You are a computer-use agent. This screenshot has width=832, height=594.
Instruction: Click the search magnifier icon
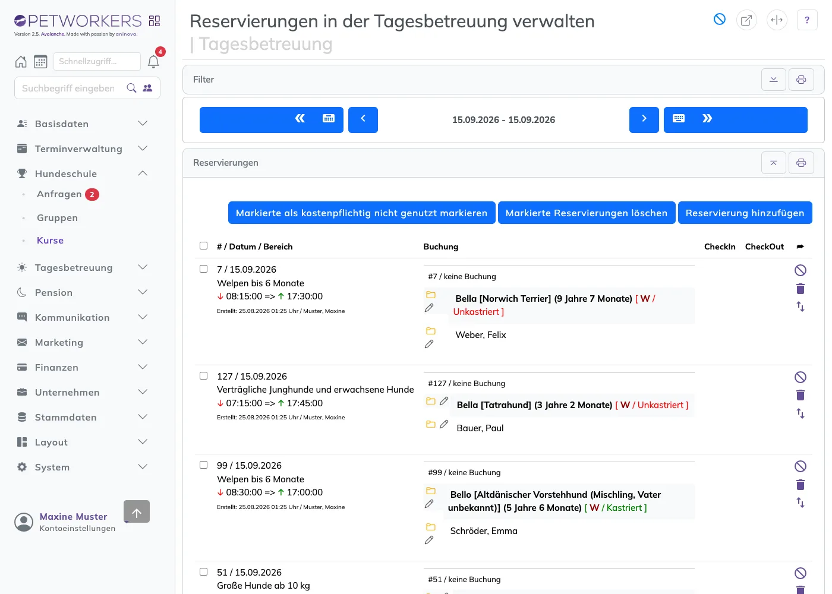(x=132, y=88)
